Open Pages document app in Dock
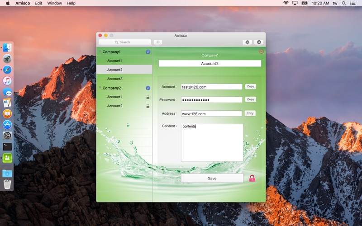Image resolution: width=362 pixels, height=226 pixels. tap(7, 103)
